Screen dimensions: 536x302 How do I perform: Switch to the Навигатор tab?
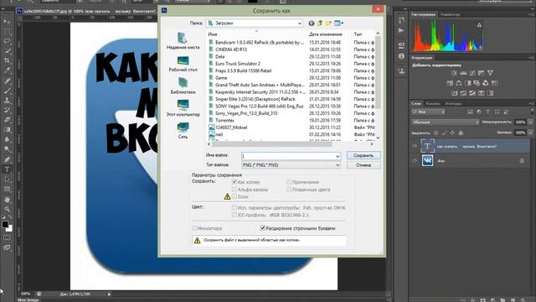pyautogui.click(x=450, y=15)
